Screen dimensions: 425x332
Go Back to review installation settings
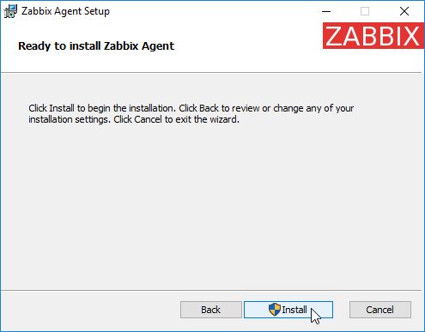pyautogui.click(x=211, y=310)
